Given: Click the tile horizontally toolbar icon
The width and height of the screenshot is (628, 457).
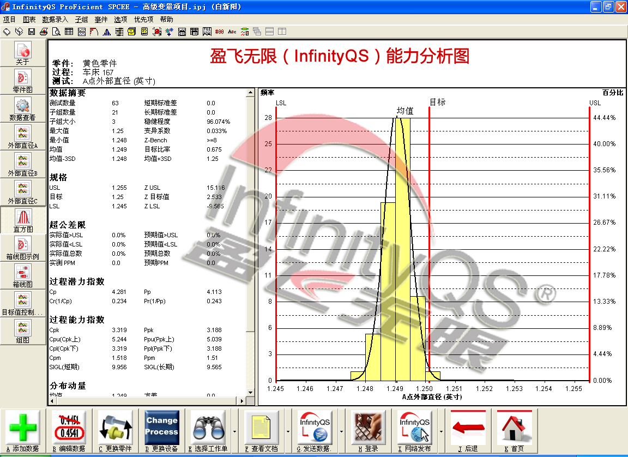Looking at the screenshot, I should click(269, 32).
